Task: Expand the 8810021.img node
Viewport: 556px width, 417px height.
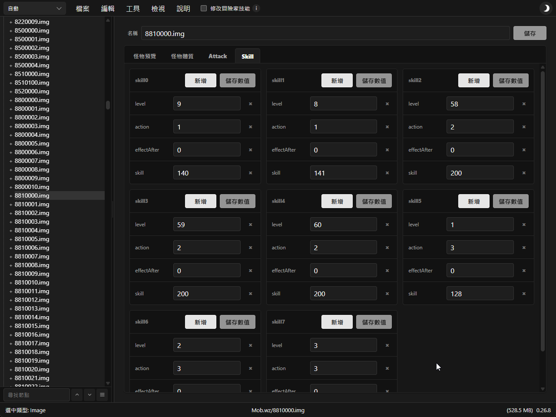Action: [11, 378]
